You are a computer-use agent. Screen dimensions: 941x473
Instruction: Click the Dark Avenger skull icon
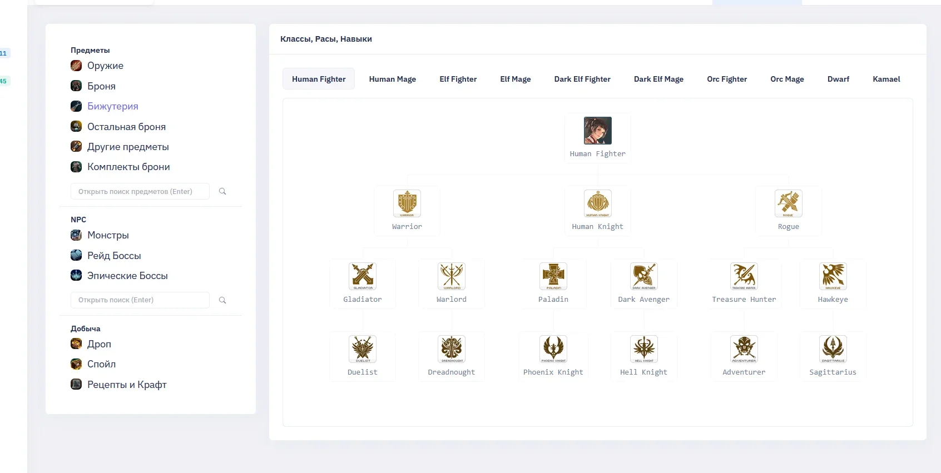[x=644, y=276]
